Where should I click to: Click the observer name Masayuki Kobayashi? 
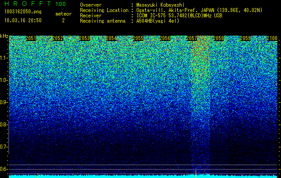160,5
